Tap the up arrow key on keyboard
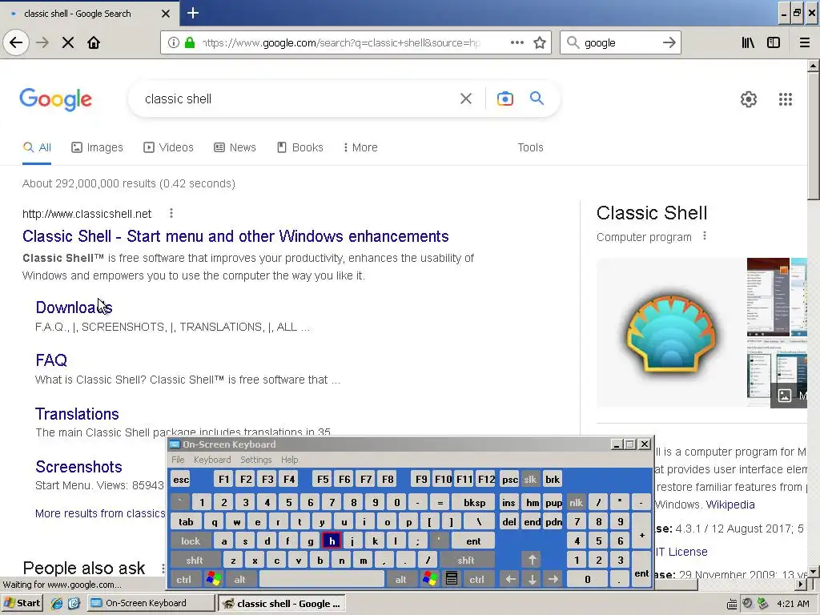 point(532,560)
